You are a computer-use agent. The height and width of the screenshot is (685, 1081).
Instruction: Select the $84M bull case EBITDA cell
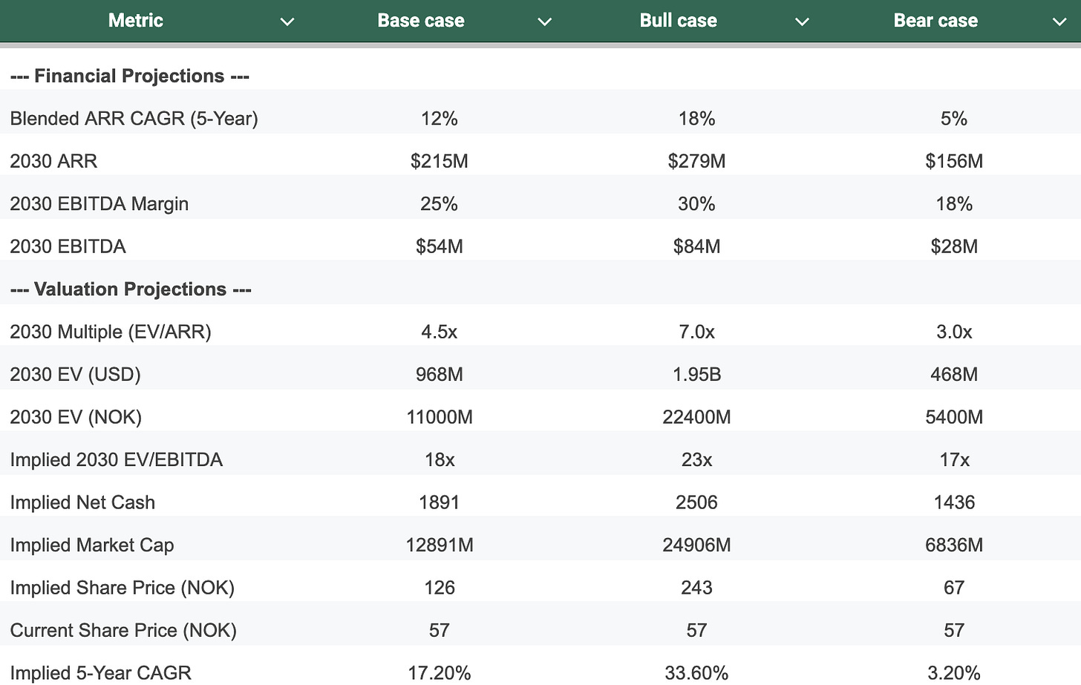(x=696, y=246)
